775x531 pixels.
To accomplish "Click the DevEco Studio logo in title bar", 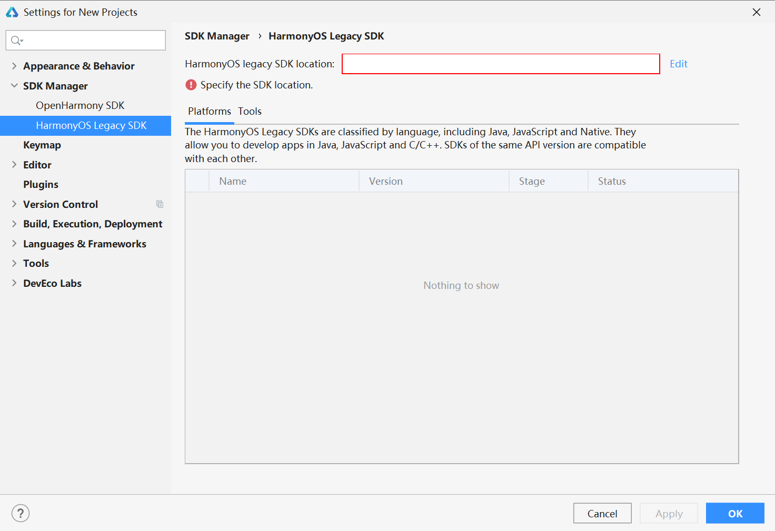I will coord(12,12).
